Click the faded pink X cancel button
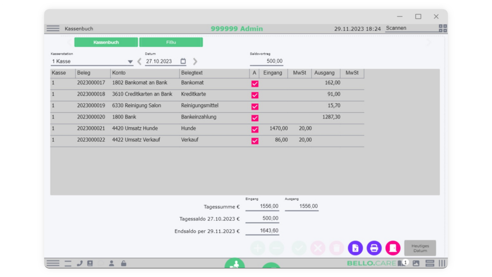The width and height of the screenshot is (492, 277). click(318, 248)
